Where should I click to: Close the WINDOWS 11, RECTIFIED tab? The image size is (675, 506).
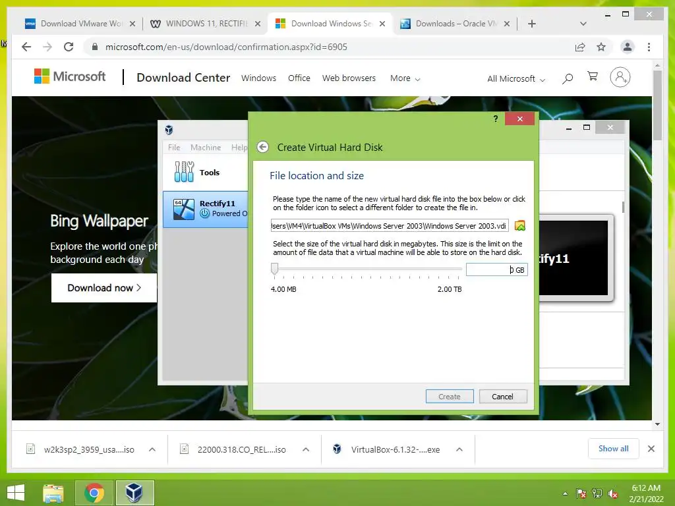coord(258,24)
